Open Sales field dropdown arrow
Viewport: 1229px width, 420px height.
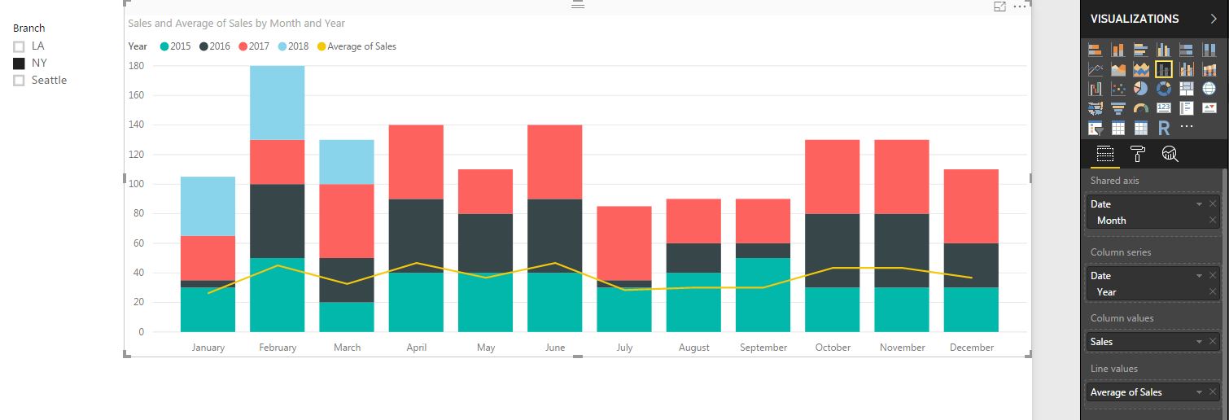point(1199,342)
